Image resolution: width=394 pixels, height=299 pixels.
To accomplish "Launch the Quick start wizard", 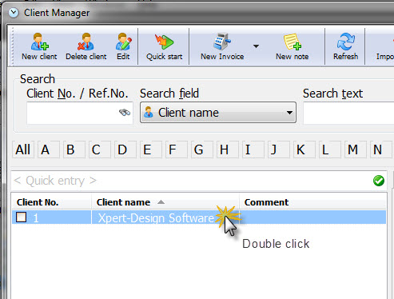I will (164, 46).
